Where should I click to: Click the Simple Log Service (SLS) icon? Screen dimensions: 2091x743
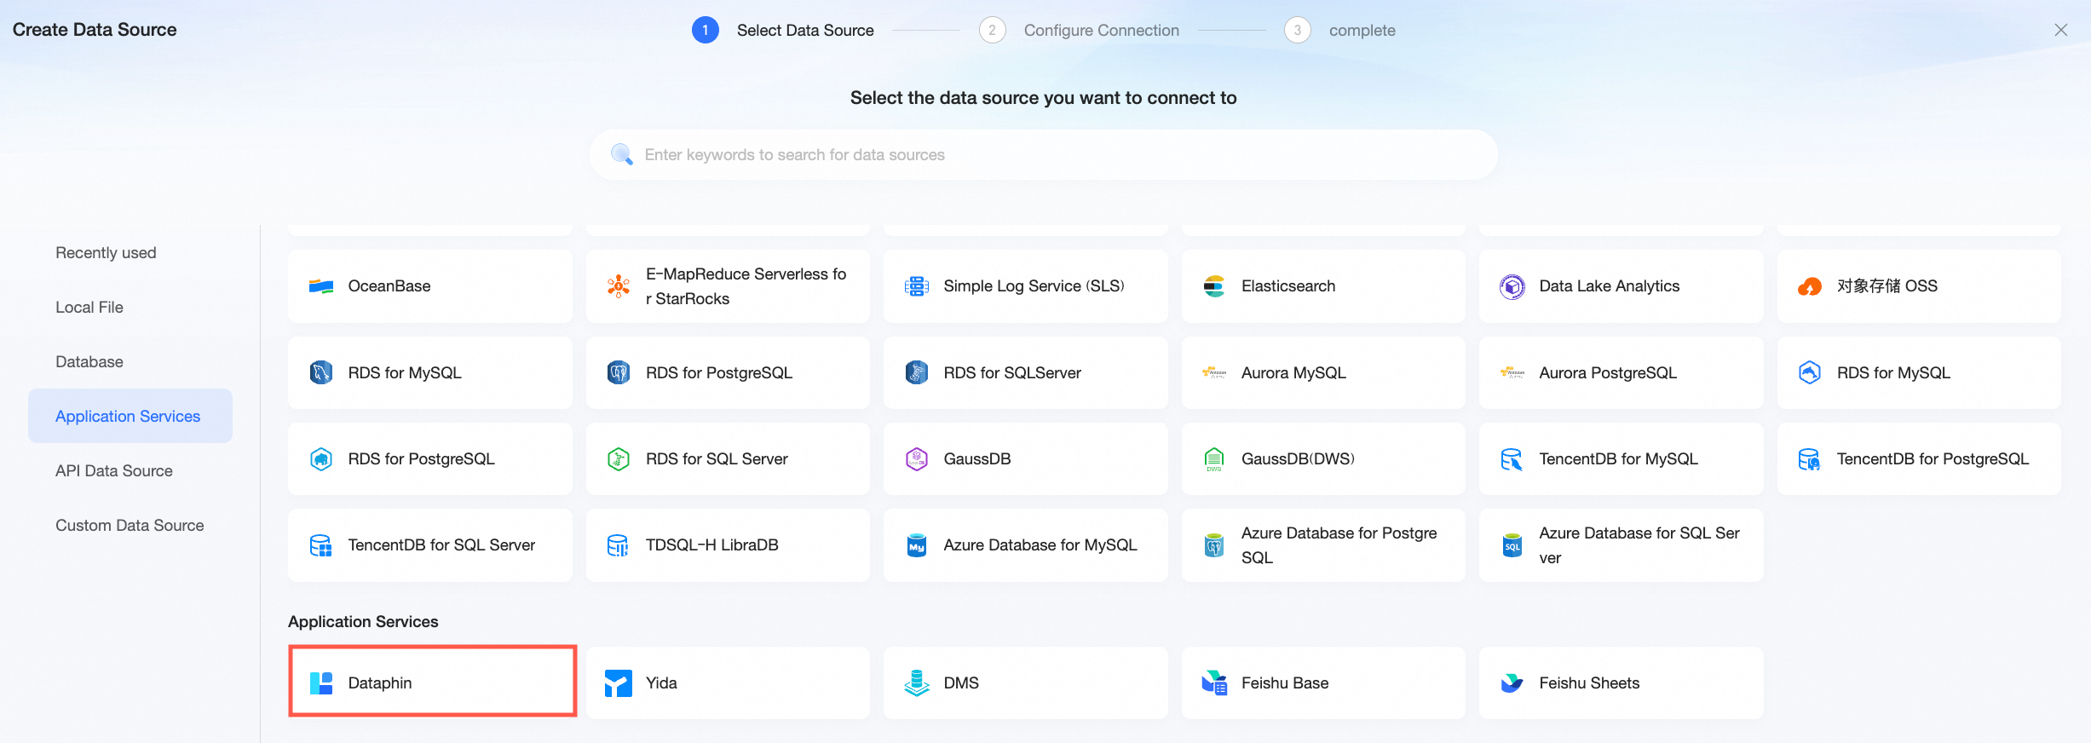(x=916, y=286)
